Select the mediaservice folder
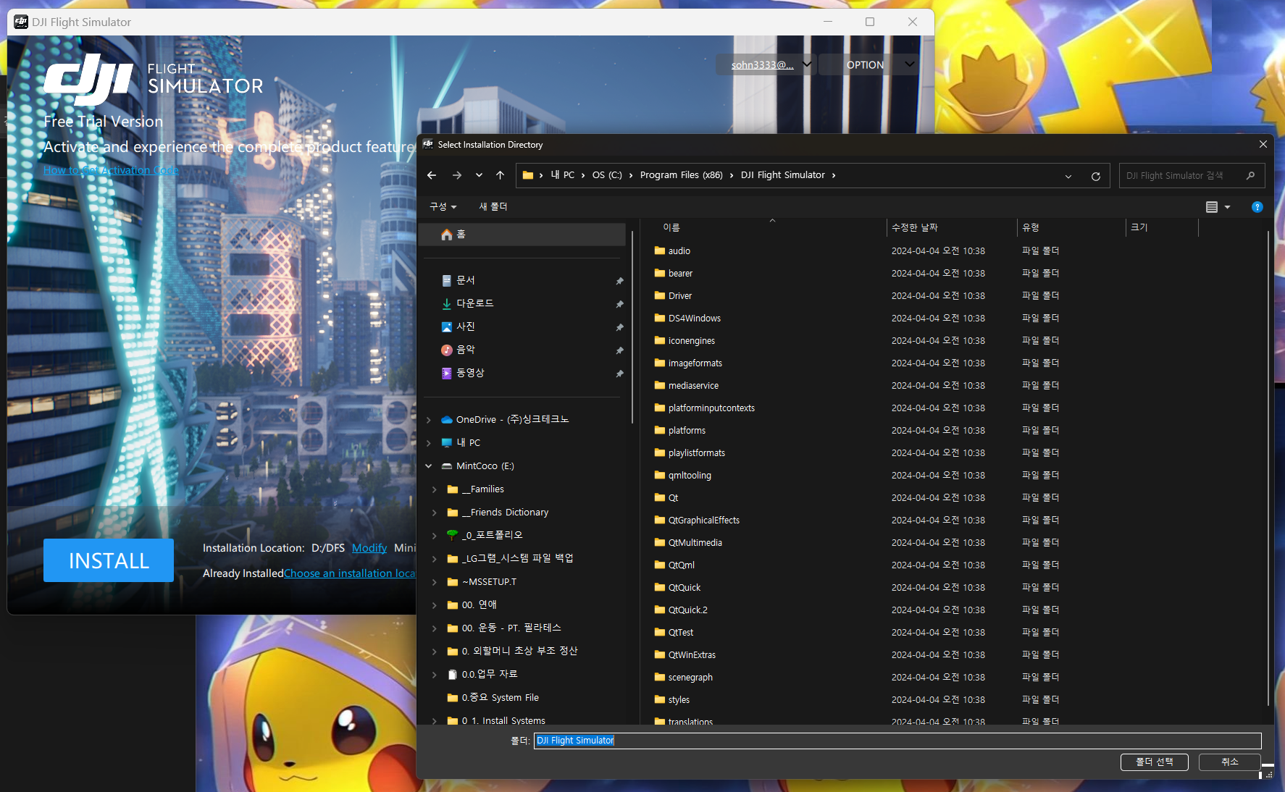Image resolution: width=1285 pixels, height=792 pixels. click(693, 385)
